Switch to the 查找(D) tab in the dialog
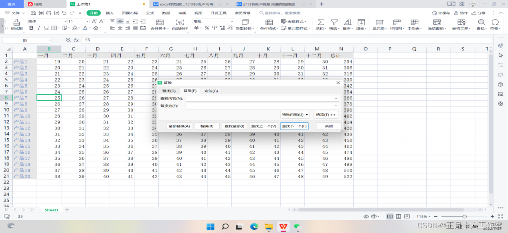 [x=168, y=91]
